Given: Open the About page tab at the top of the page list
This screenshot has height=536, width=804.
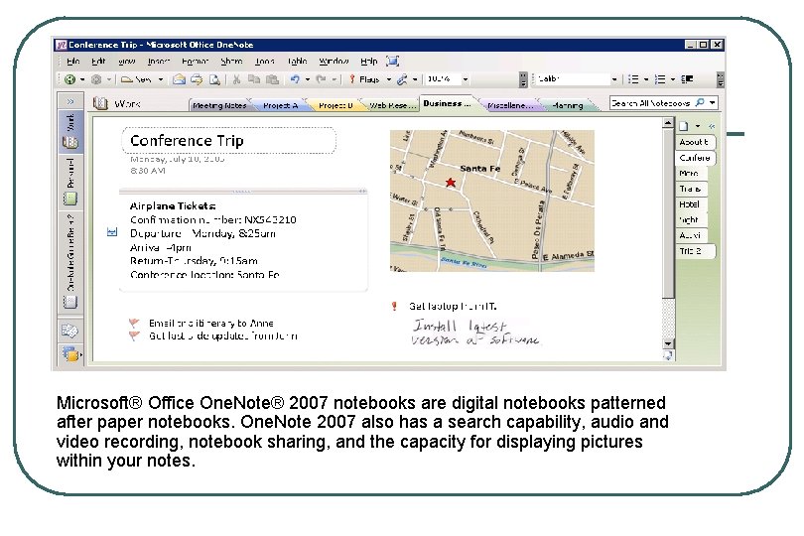Looking at the screenshot, I should tap(694, 142).
